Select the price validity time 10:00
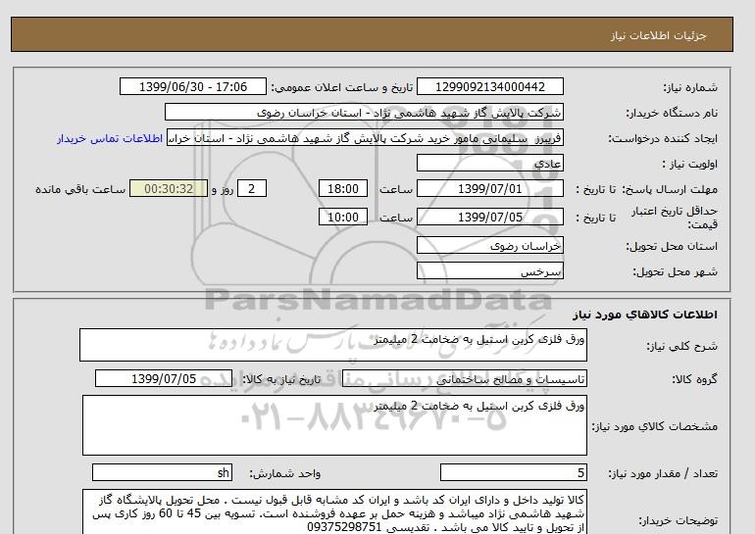This screenshot has height=534, width=755. pos(343,217)
